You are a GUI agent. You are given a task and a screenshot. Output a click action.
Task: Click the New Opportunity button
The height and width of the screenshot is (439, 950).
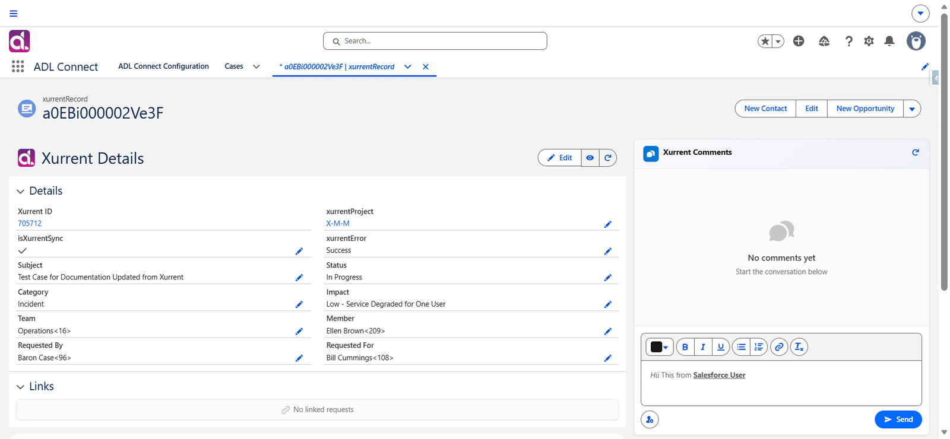[865, 109]
